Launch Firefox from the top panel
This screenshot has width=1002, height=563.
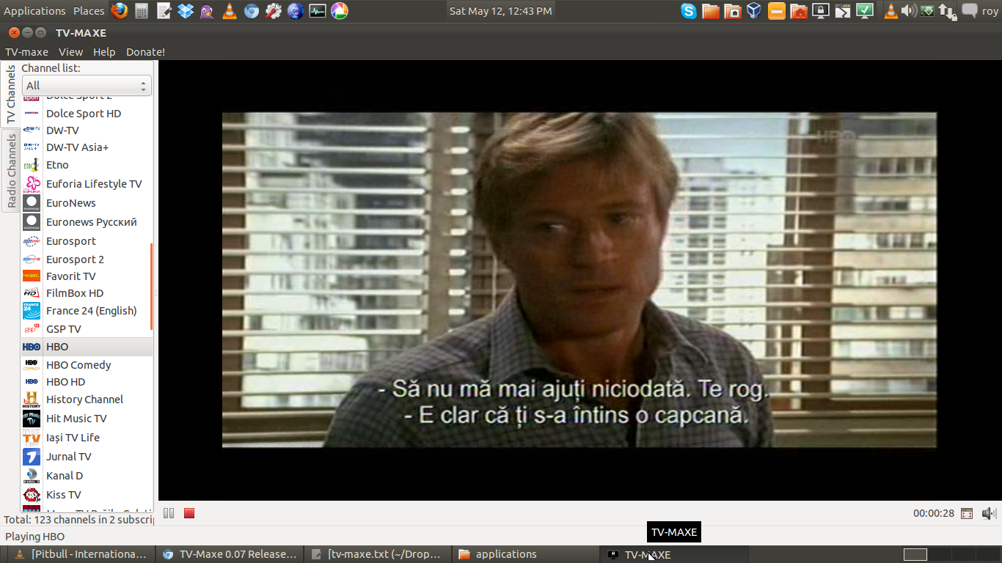click(120, 11)
